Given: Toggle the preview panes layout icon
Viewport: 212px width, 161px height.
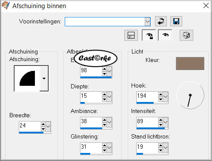Looking at the screenshot, I should (131, 35).
